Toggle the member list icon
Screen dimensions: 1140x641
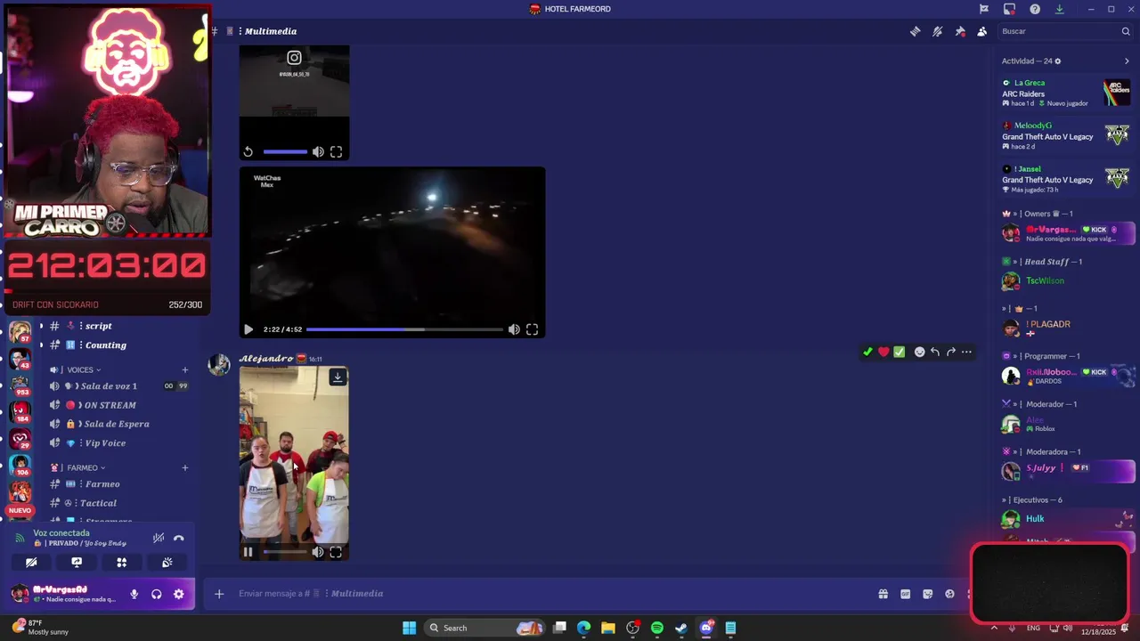(x=982, y=31)
